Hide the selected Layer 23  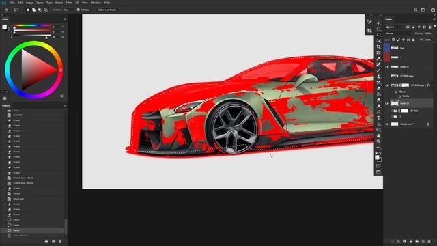(x=386, y=103)
